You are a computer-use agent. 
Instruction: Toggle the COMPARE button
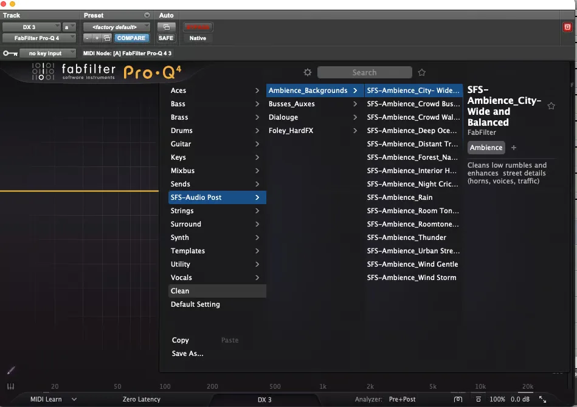pos(131,38)
